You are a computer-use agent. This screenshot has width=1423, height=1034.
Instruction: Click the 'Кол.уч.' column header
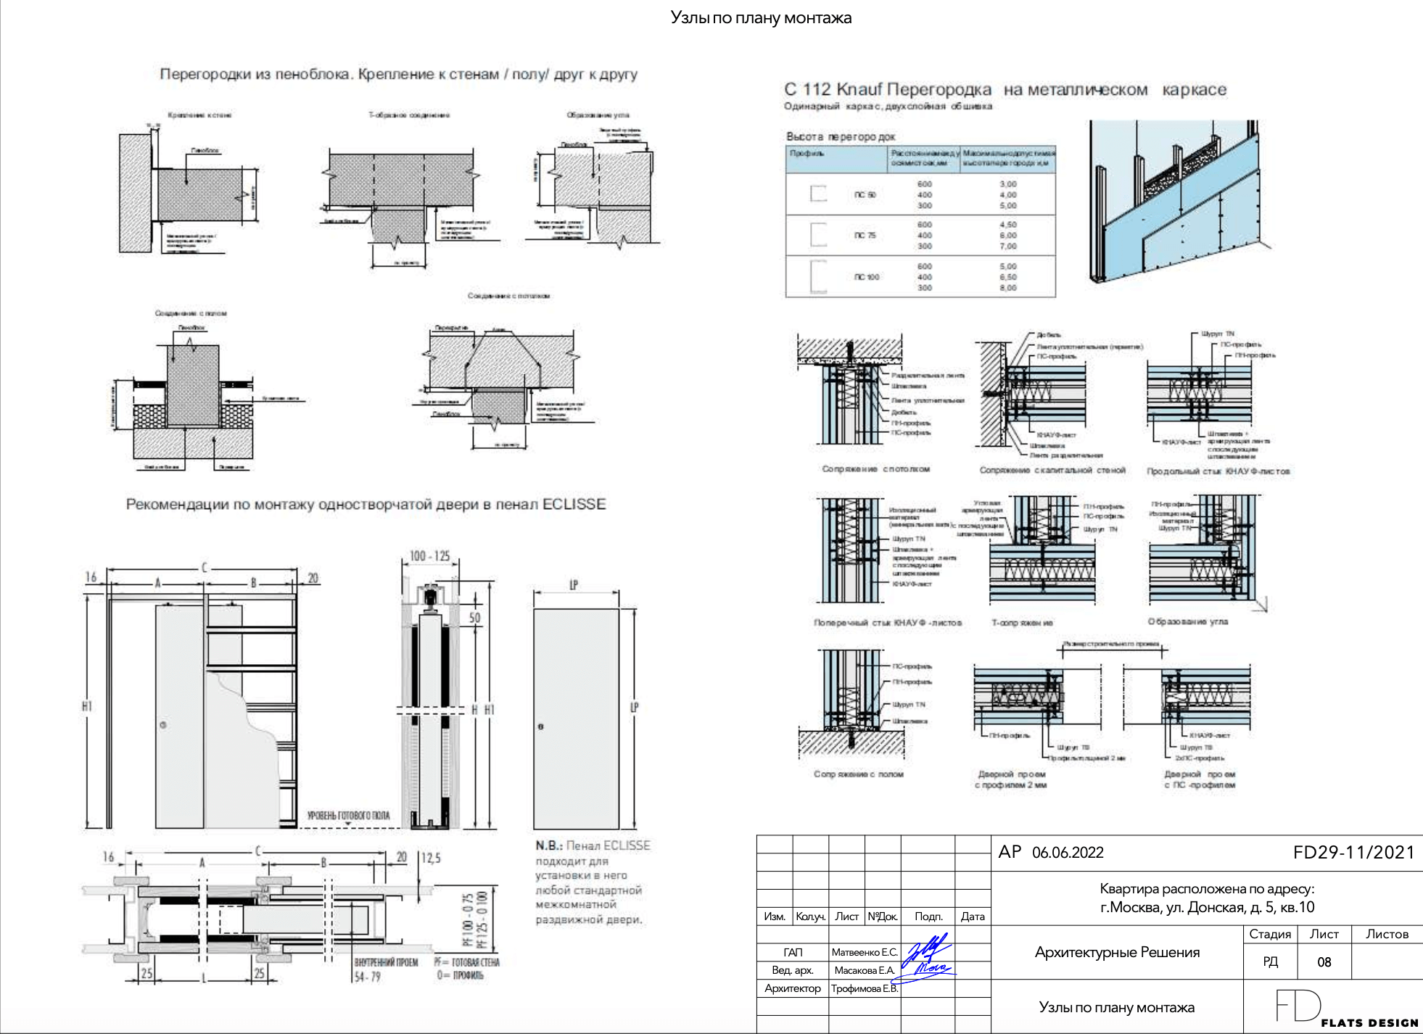(811, 917)
